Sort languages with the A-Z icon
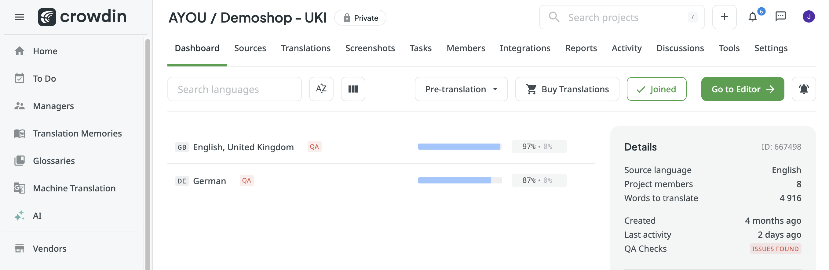829x270 pixels. coord(321,89)
